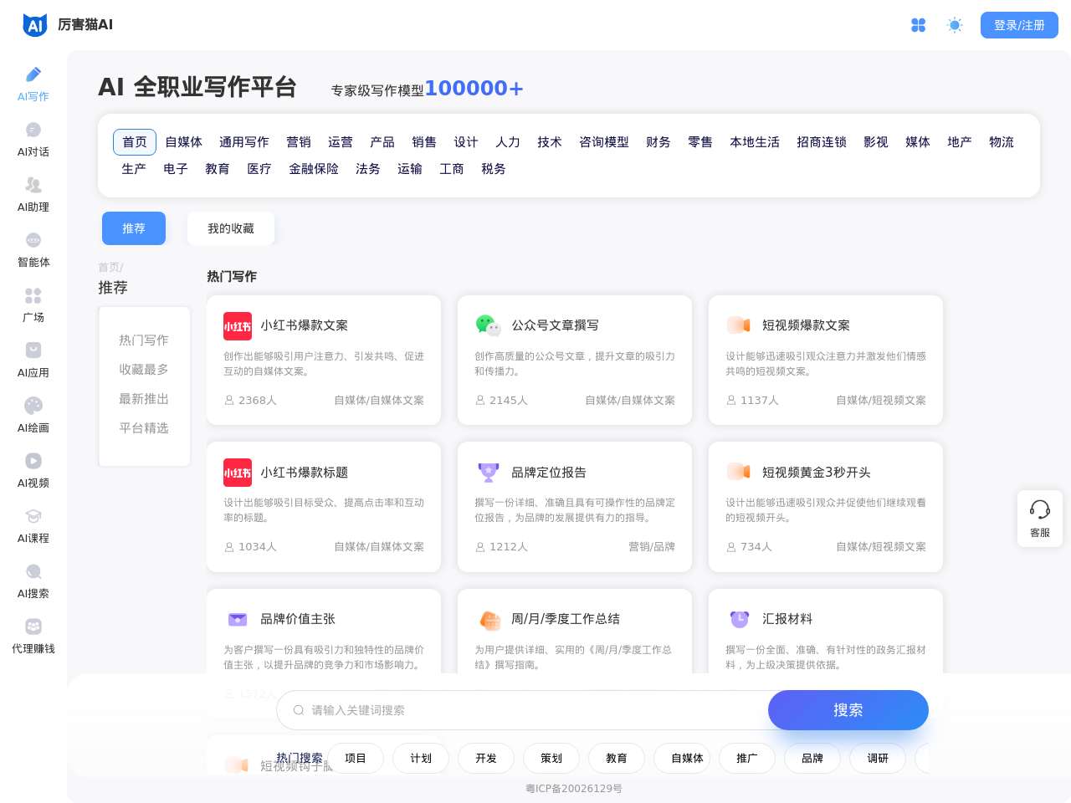Open AI搜索 in the sidebar
The height and width of the screenshot is (803, 1071).
[33, 581]
